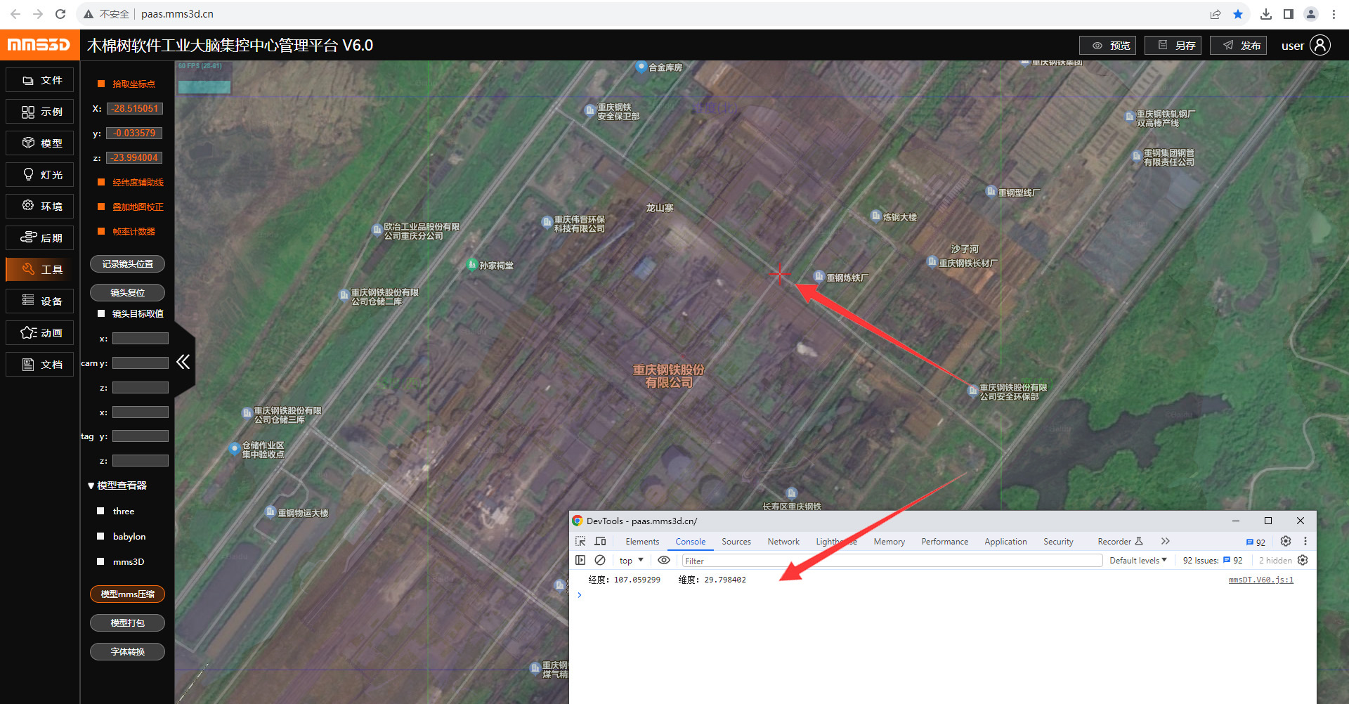Click the 孙家祠堂 map marker icon

[x=472, y=265]
